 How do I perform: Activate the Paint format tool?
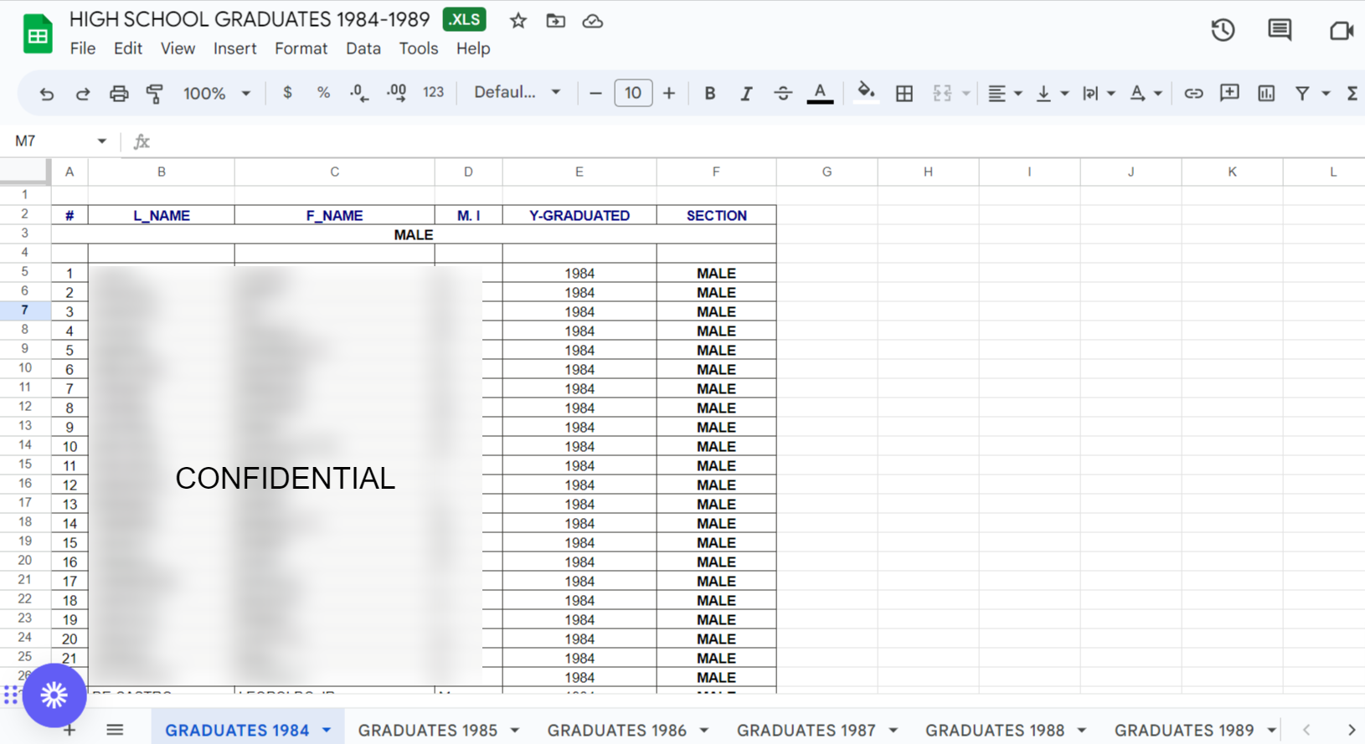[155, 94]
